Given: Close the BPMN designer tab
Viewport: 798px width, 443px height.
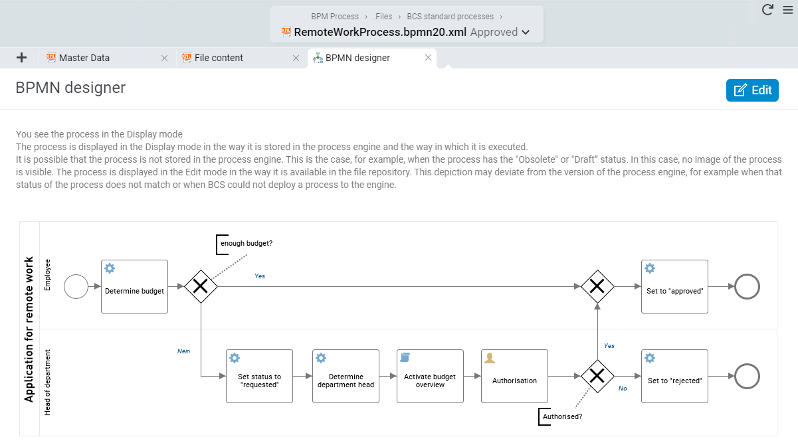Looking at the screenshot, I should click(429, 58).
